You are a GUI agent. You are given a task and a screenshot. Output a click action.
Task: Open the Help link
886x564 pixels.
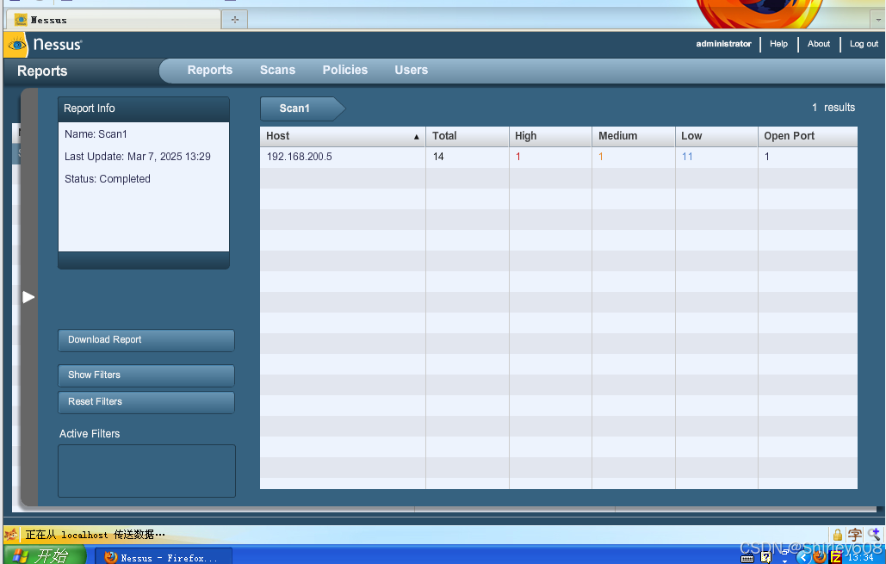tap(778, 44)
